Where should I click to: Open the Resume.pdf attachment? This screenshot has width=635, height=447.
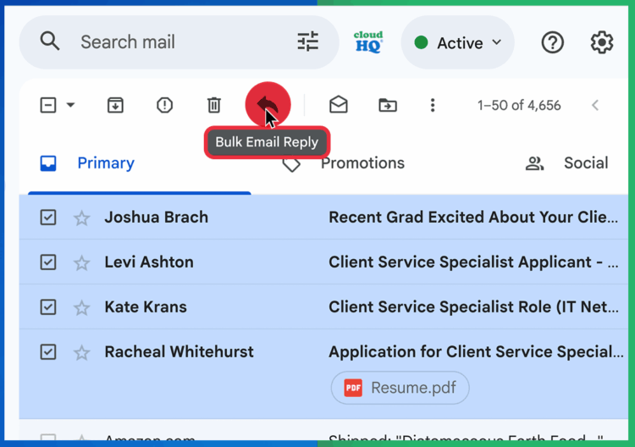[x=400, y=388]
